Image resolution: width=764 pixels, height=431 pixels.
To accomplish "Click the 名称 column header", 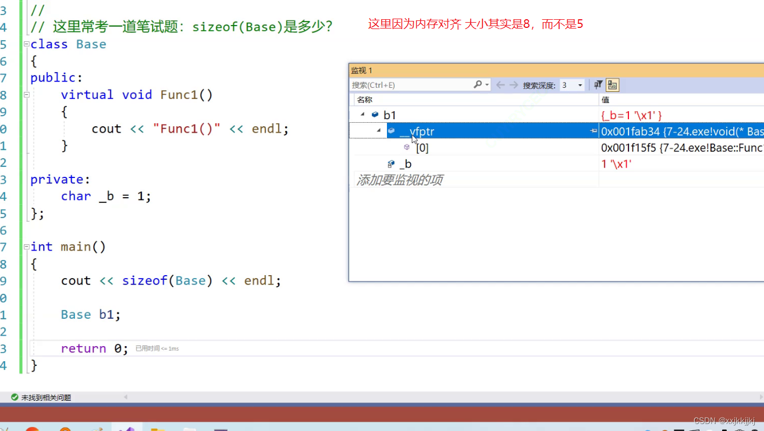I will [x=365, y=99].
